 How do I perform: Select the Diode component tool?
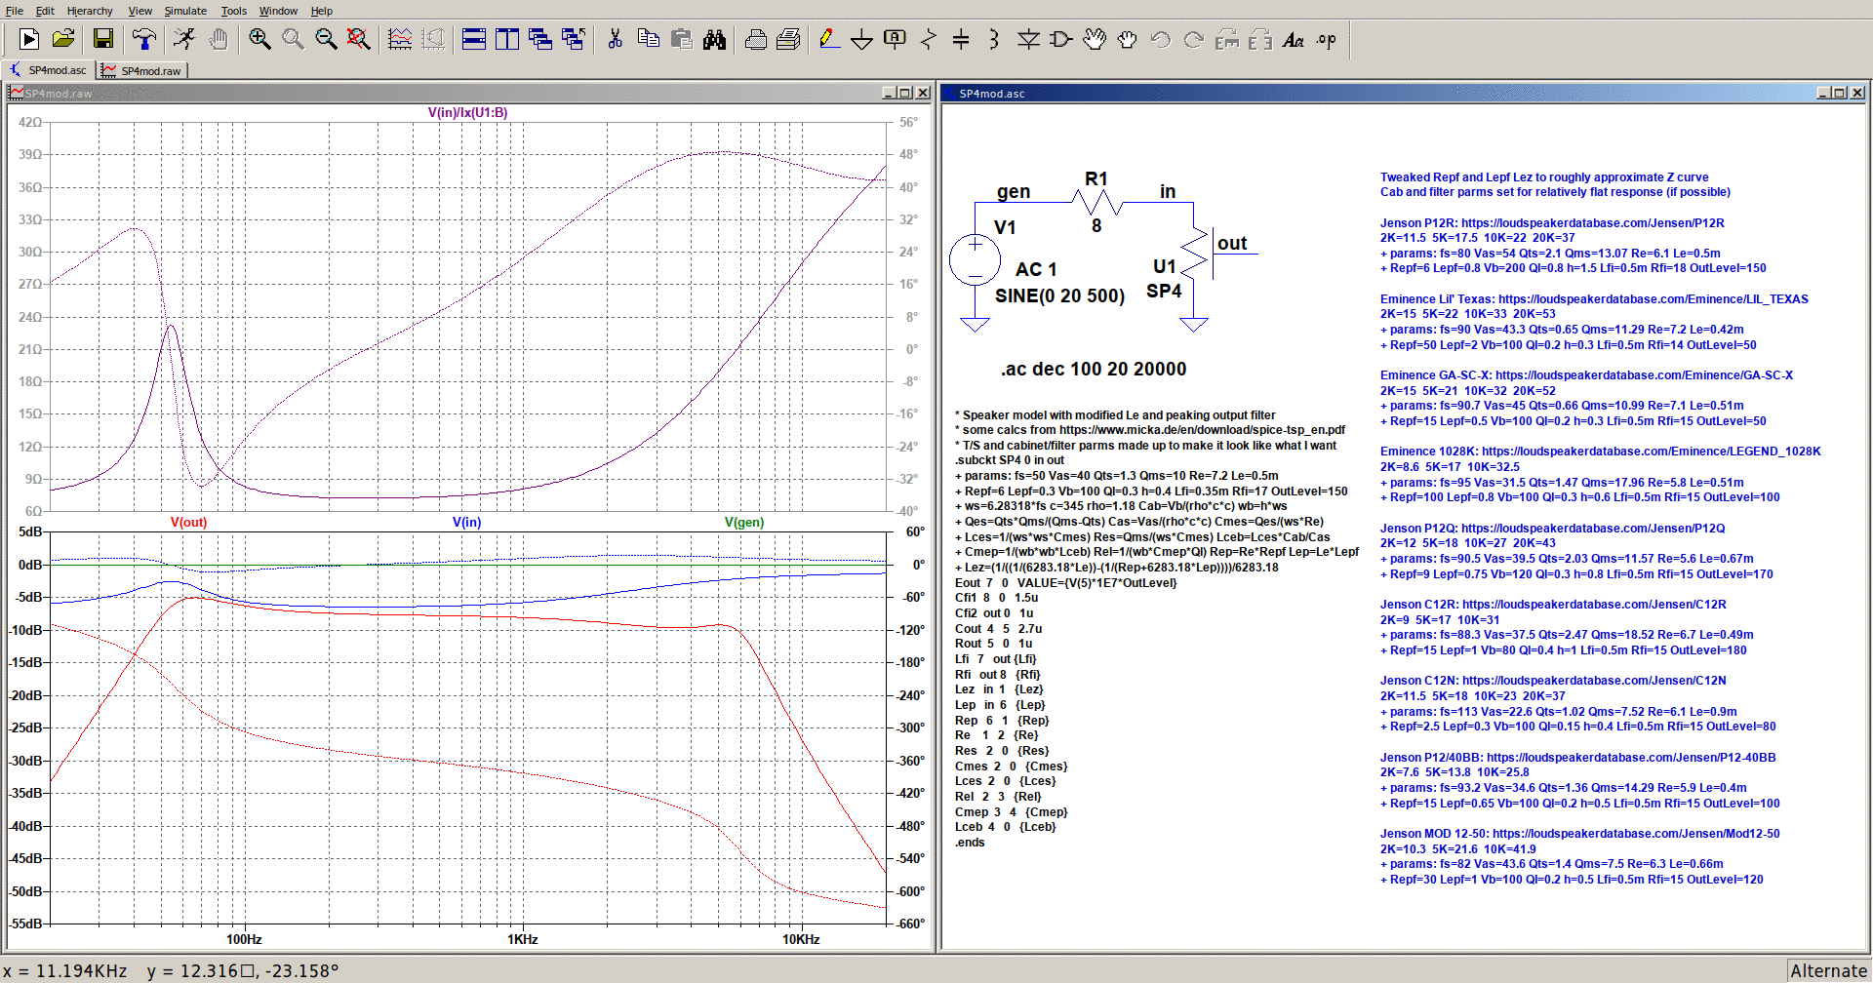(x=1028, y=39)
